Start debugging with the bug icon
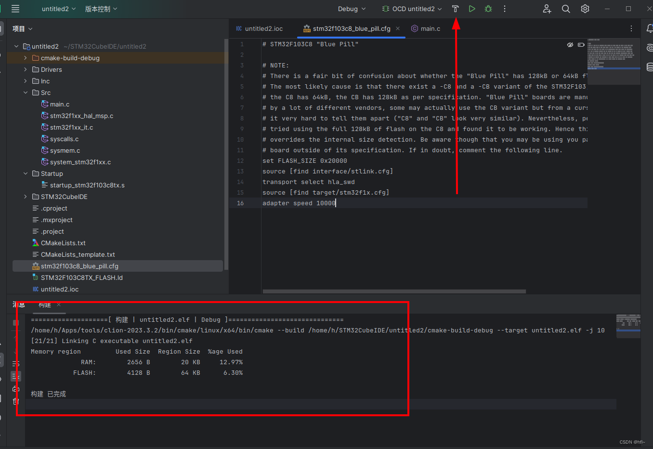Screen dimensions: 653x449 pos(488,8)
